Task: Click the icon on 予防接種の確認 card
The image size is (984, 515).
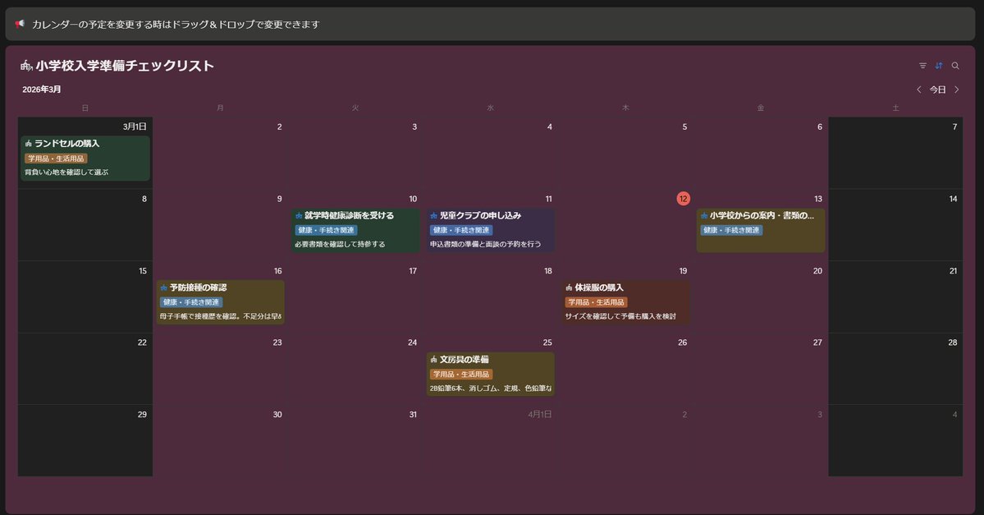Action: pos(164,287)
